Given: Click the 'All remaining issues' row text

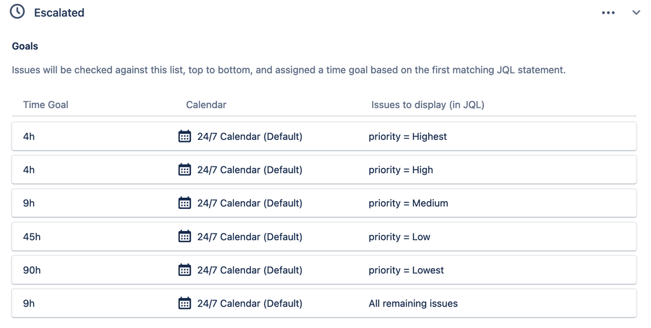Looking at the screenshot, I should point(413,303).
